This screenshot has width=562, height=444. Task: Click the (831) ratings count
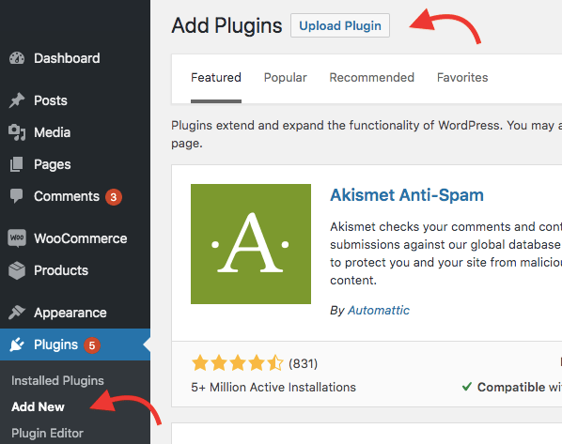[304, 364]
